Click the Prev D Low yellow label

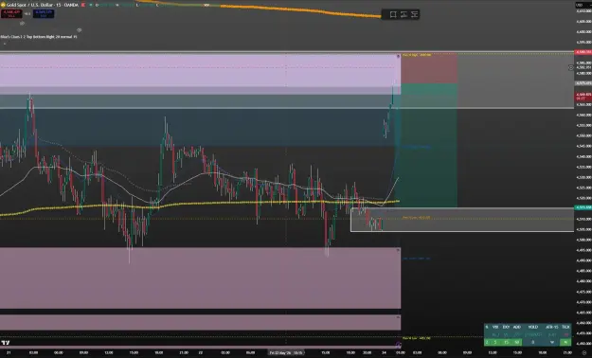(416, 218)
